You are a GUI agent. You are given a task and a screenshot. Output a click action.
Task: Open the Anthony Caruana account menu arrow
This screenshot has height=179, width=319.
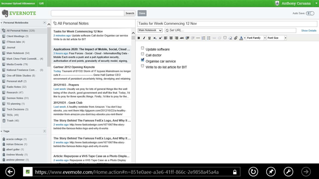coord(317,3)
